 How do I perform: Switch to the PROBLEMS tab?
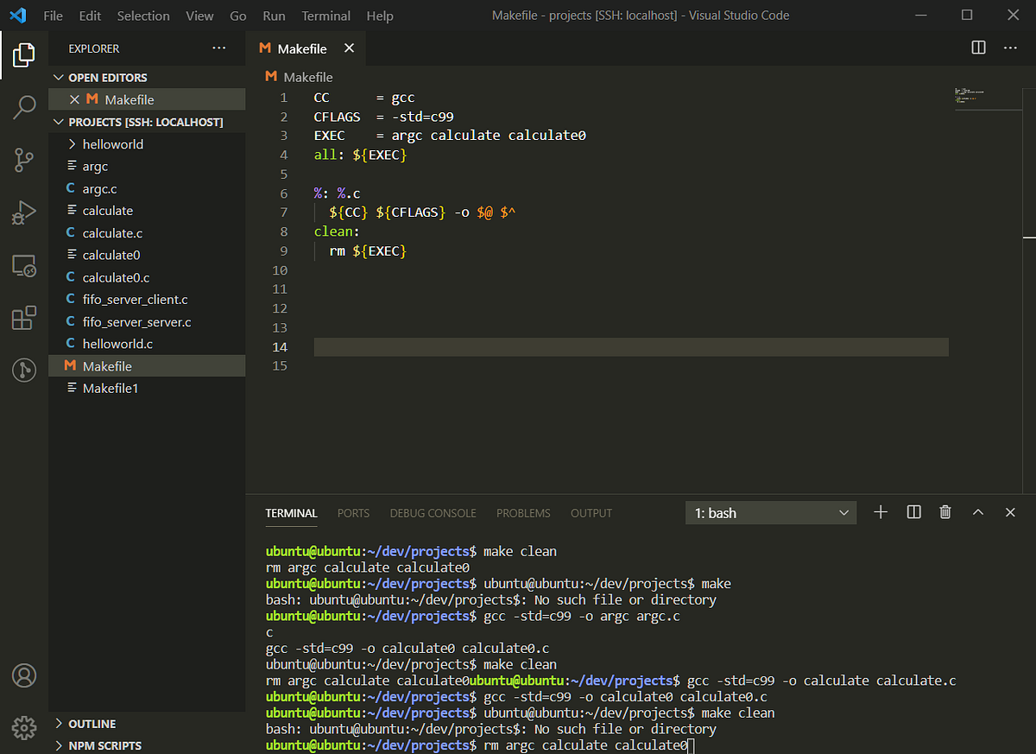pos(523,513)
